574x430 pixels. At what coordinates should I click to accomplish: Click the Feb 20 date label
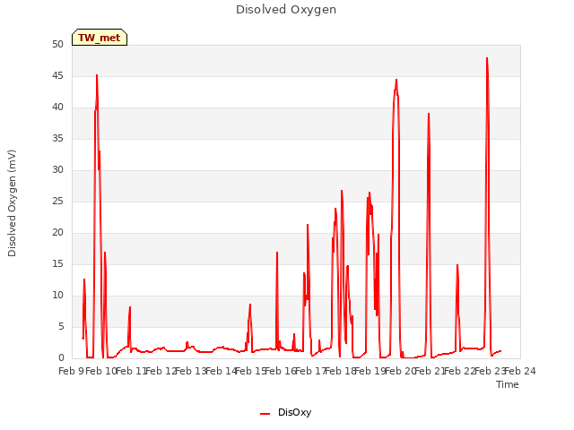pyautogui.click(x=400, y=372)
